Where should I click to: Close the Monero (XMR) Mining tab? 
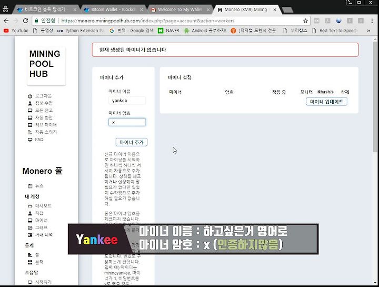tap(275, 9)
